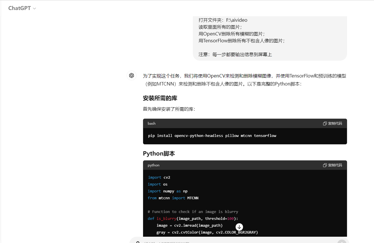The image size is (374, 243).
Task: Click the '# Function to check if an image is blurry' comment
Action: 193,212
